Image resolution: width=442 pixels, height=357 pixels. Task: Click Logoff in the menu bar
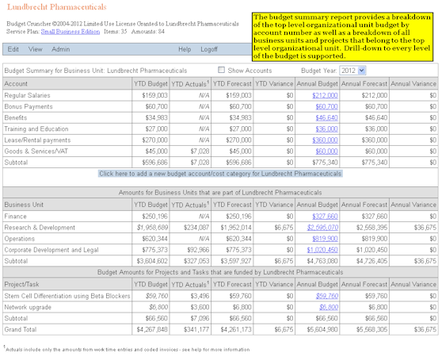(x=209, y=49)
